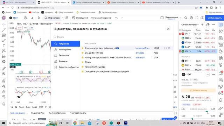Viewport: 224px width, 126px height.
Task: Open the notifications bell icon
Action: click(x=221, y=100)
